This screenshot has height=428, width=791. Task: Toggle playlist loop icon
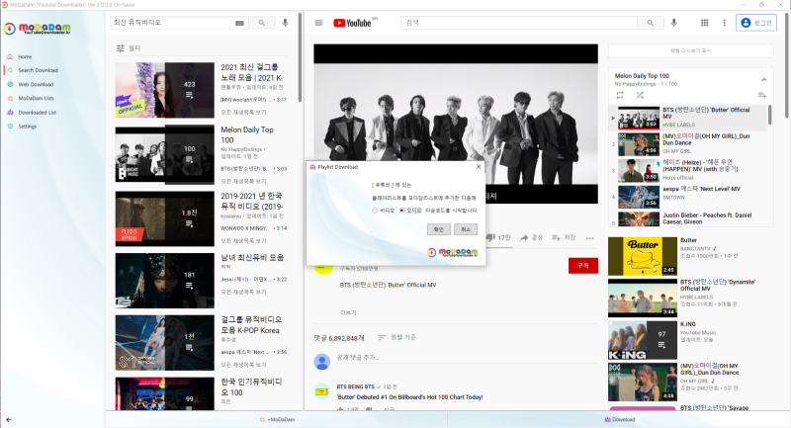pos(620,95)
